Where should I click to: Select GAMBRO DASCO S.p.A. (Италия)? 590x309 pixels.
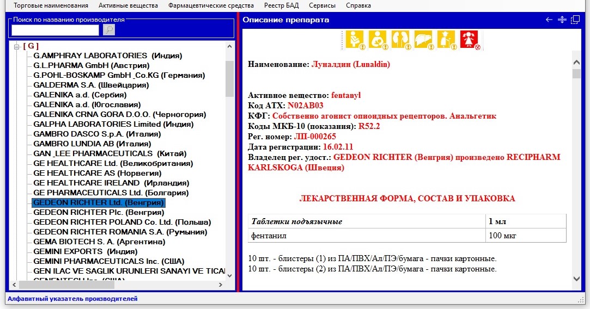pos(97,134)
